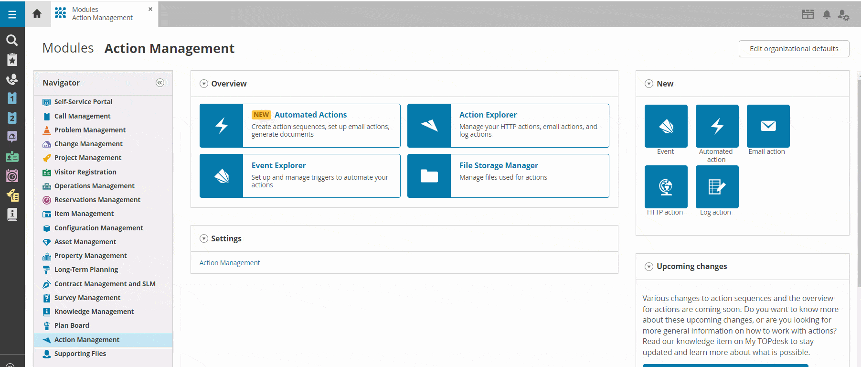Open the purple clock sidebar icon
The height and width of the screenshot is (367, 861).
[x=12, y=176]
